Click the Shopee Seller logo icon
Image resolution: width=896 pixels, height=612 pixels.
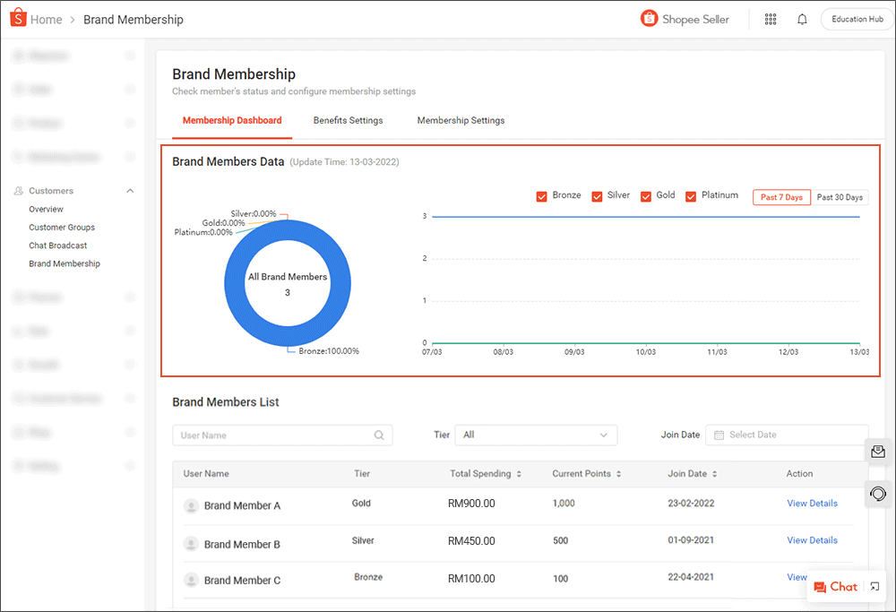click(649, 18)
